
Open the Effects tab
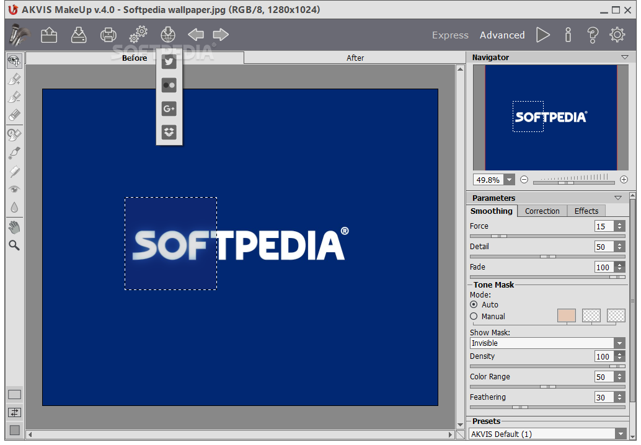coord(586,211)
